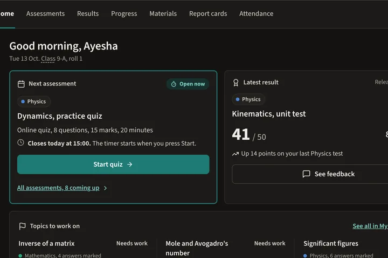Click See feedback button for Kinematics test
The height and width of the screenshot is (258, 388).
tap(310, 174)
